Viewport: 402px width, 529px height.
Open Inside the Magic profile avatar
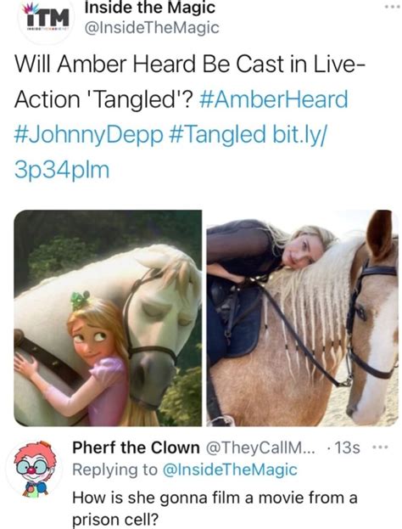46,20
